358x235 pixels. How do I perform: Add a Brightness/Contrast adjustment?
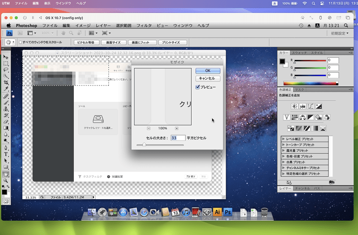pyautogui.click(x=294, y=106)
